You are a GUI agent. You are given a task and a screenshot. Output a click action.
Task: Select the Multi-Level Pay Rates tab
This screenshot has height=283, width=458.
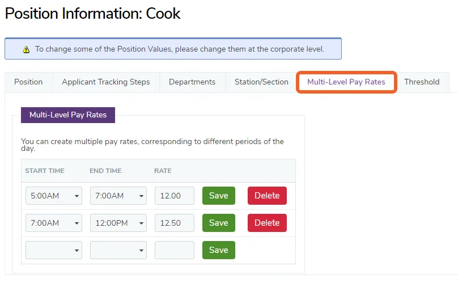coord(346,82)
